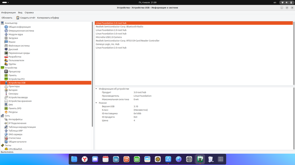Open Пользователи in sidebar
295x165 pixels.
[x=16, y=60]
